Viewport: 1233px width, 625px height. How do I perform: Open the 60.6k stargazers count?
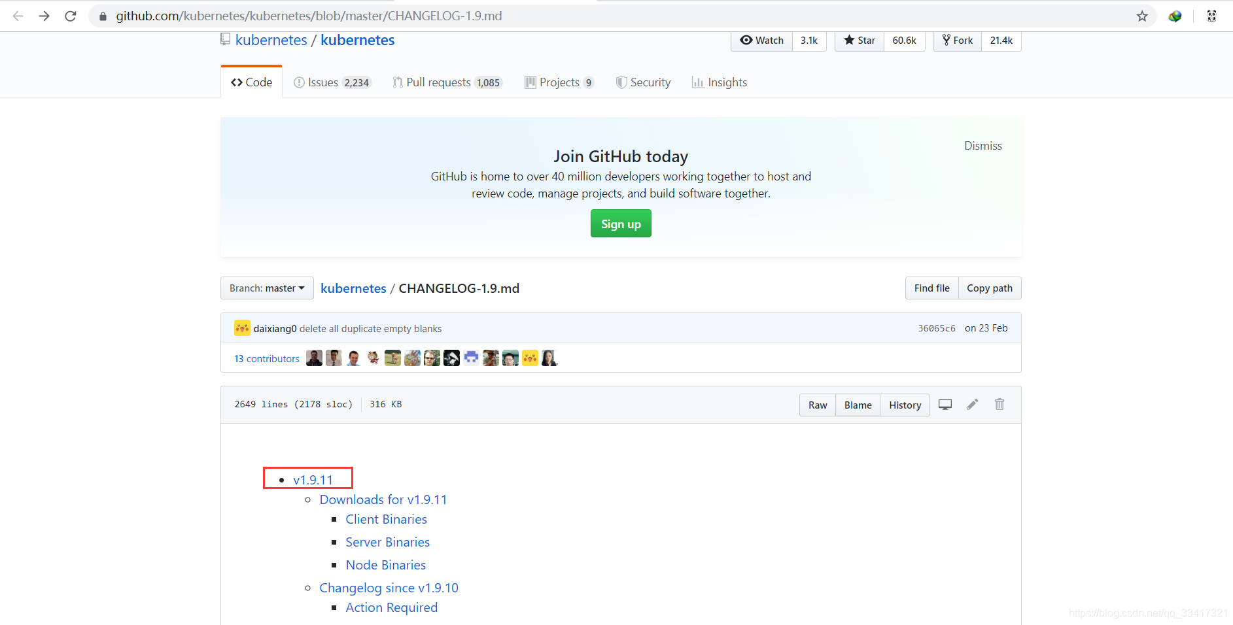[905, 41]
